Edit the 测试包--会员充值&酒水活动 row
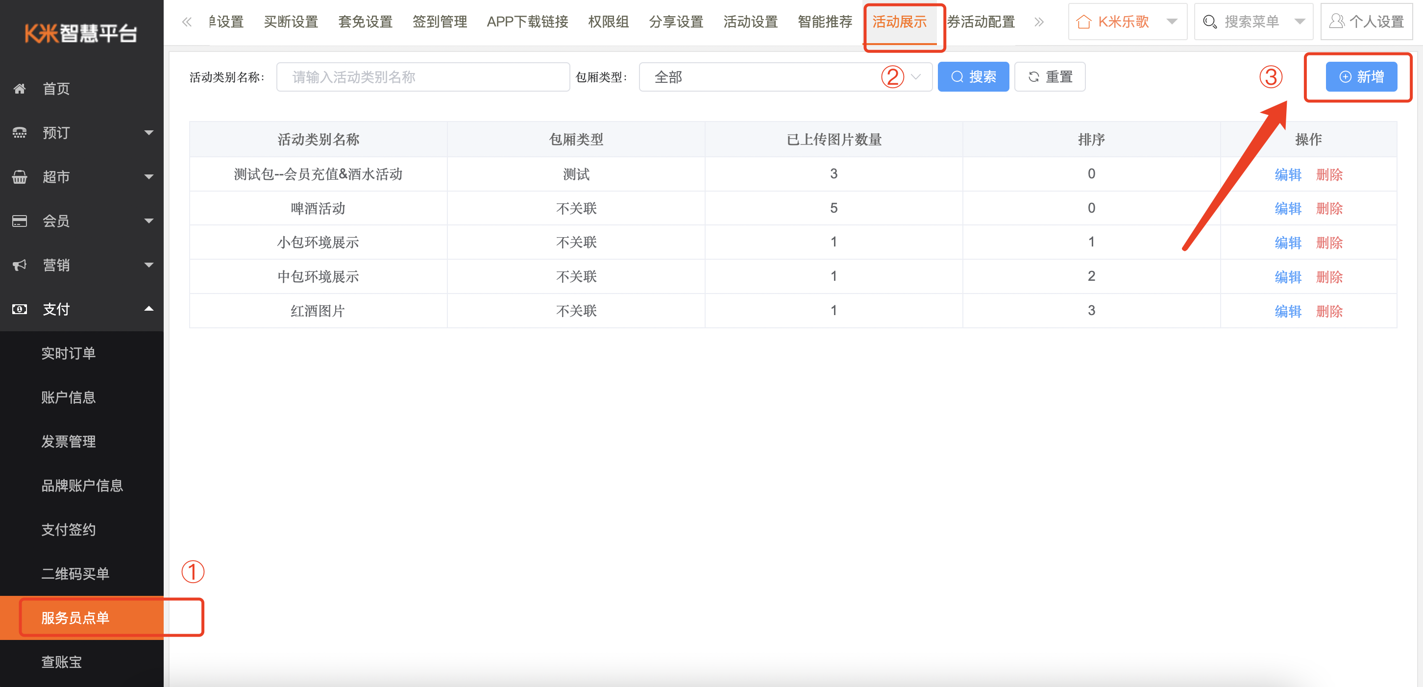The width and height of the screenshot is (1423, 687). (x=1288, y=174)
